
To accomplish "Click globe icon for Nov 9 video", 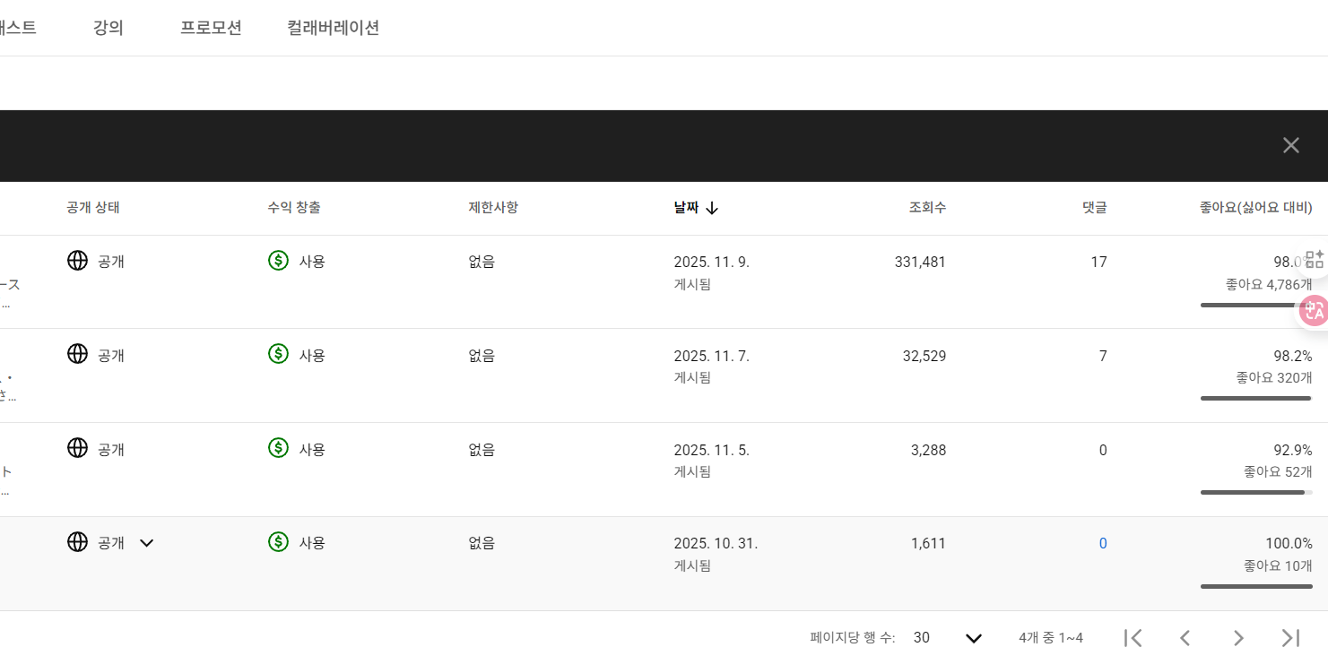I will 78,261.
